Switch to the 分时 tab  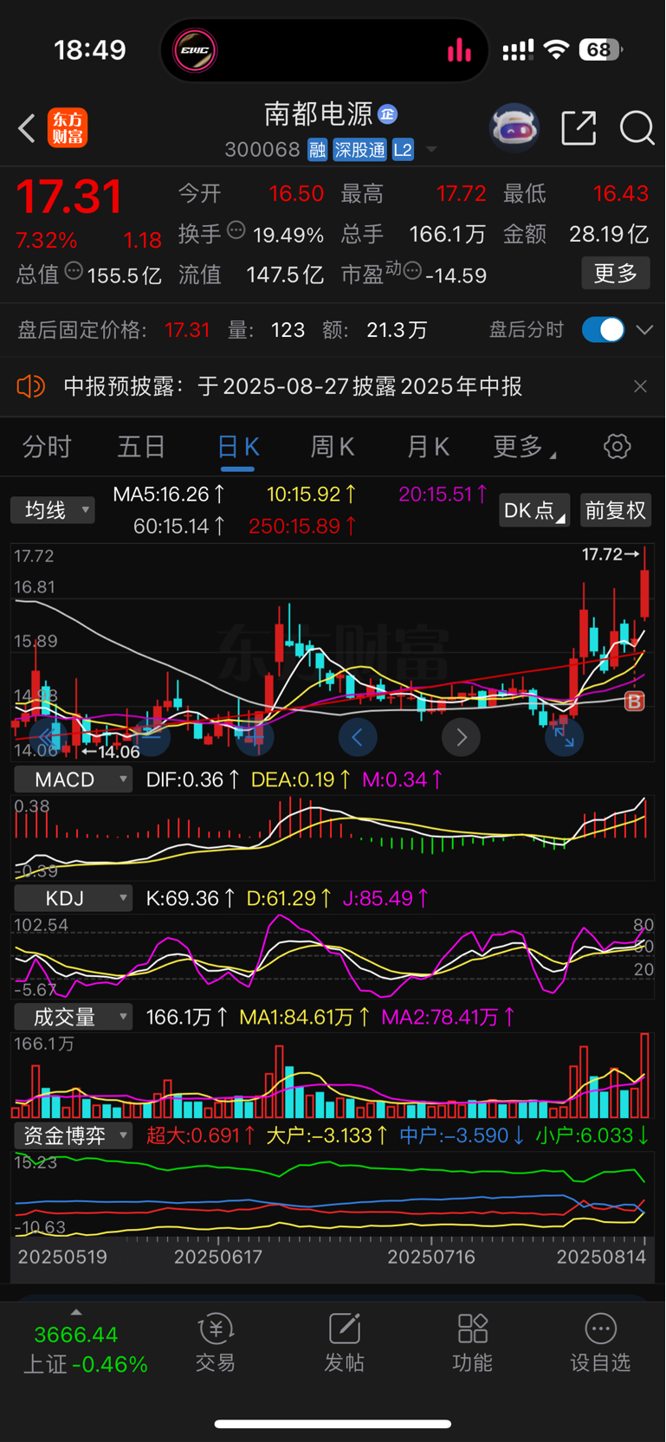(x=47, y=447)
